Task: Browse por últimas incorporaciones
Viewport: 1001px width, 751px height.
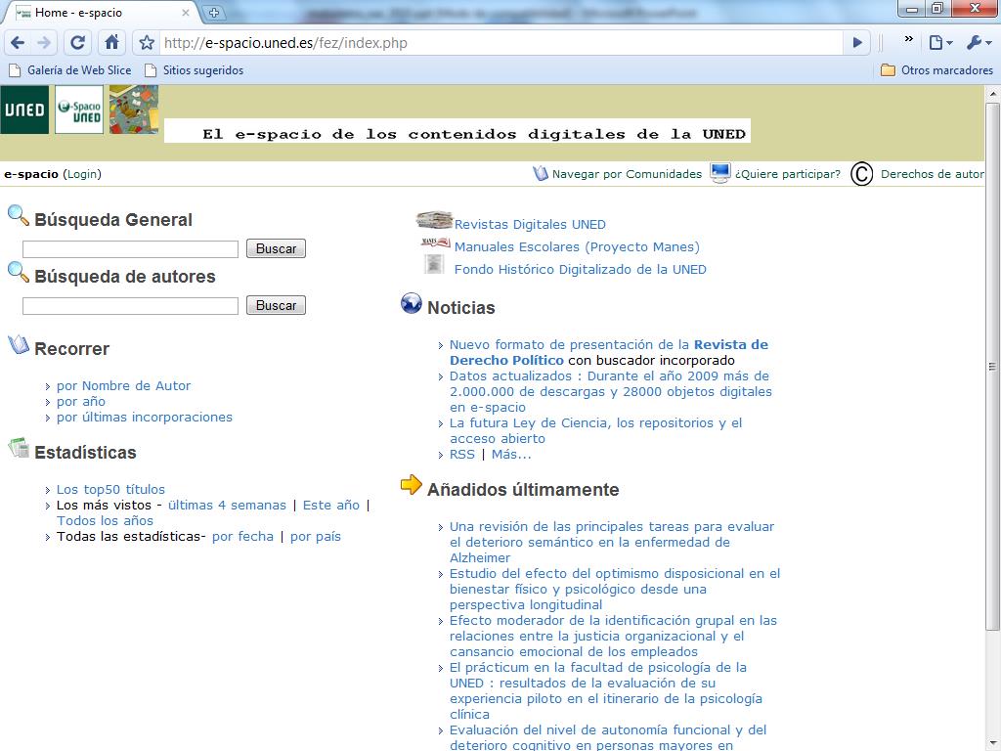Action: (145, 417)
